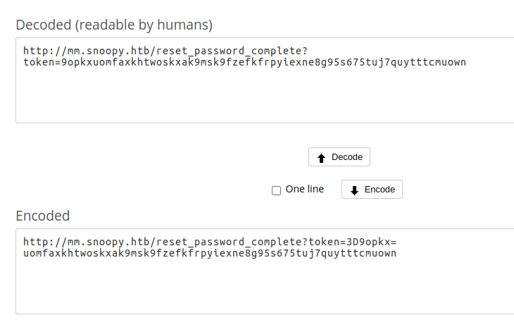The image size is (514, 332).
Task: Place cursor at end of Encoded text 'cmuown'
Action: [x=397, y=253]
